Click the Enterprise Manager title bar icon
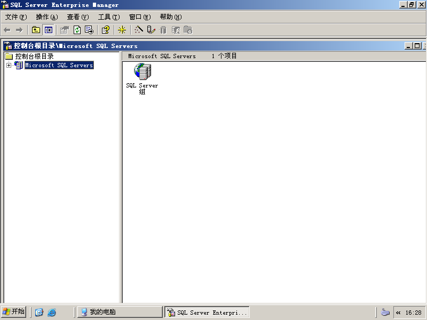Screen dimensions: 427x320 pyautogui.click(x=5, y=5)
